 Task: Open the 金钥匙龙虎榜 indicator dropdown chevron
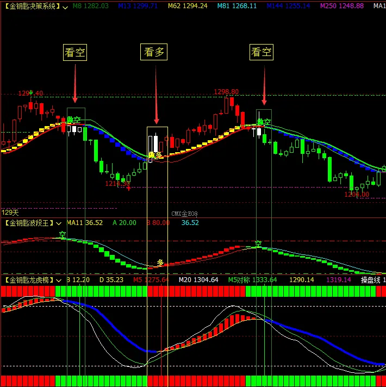click(x=59, y=280)
